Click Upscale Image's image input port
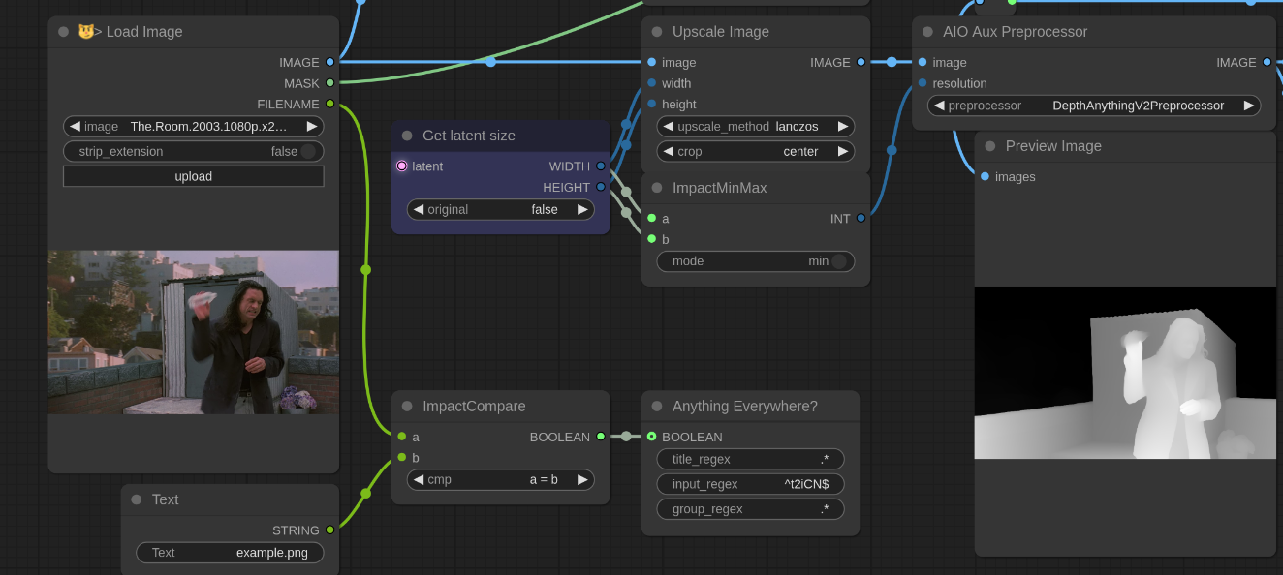Screen dimensions: 1283x575 [651, 62]
